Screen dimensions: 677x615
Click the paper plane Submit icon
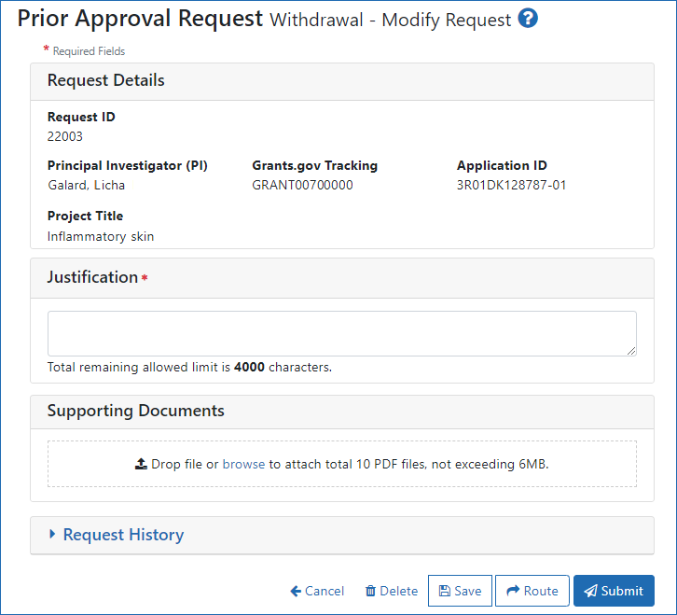point(590,591)
